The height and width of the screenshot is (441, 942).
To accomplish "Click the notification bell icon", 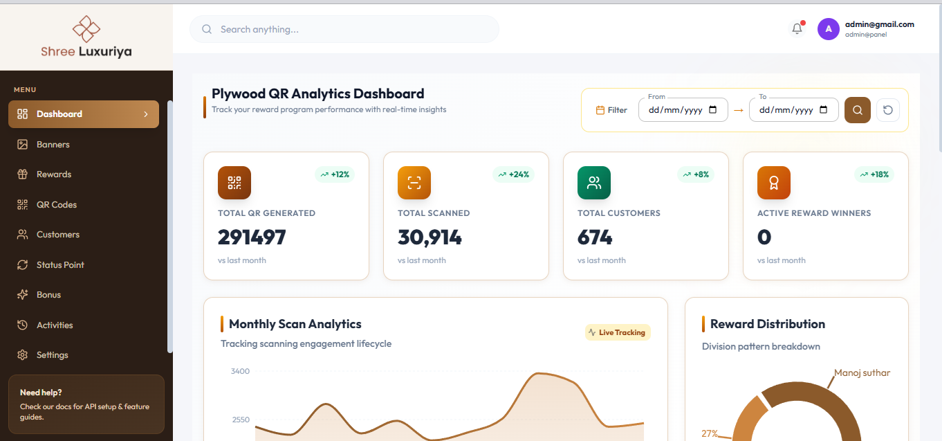I will [x=797, y=29].
